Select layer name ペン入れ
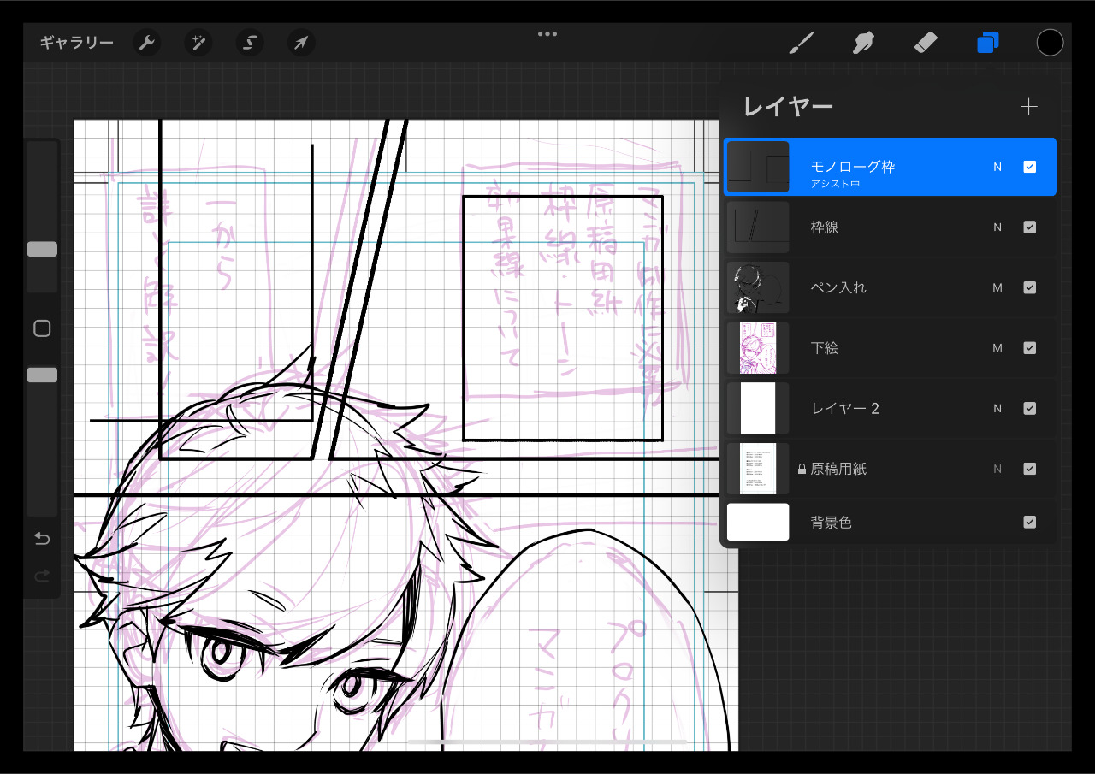Screen dimensions: 1095x774 click(838, 287)
